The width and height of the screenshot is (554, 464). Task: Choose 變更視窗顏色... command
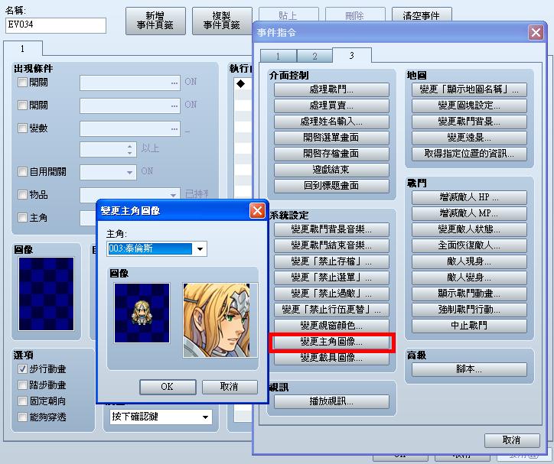[x=331, y=326]
